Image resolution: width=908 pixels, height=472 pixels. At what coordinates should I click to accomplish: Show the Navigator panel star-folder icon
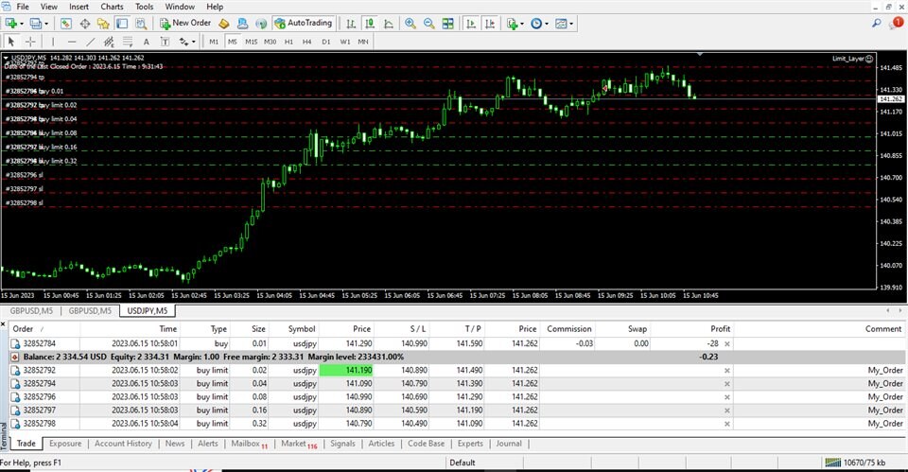tap(103, 24)
